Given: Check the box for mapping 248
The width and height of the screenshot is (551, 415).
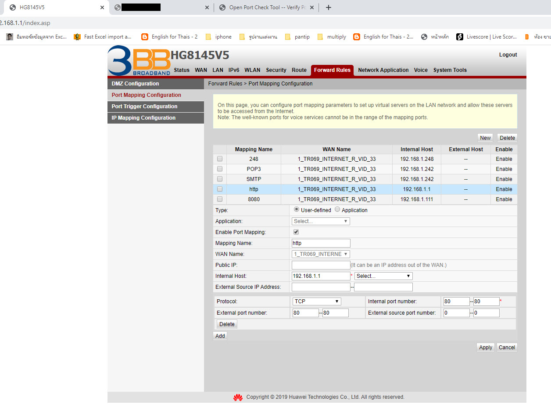Looking at the screenshot, I should pos(220,159).
